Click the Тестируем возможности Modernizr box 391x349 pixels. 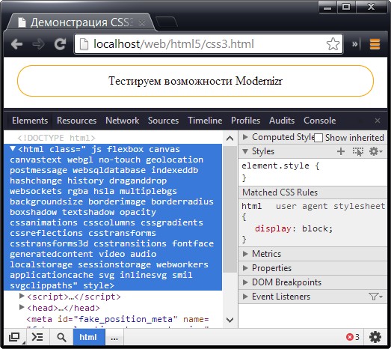(x=196, y=81)
